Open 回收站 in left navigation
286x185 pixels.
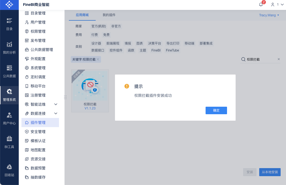tap(9, 170)
